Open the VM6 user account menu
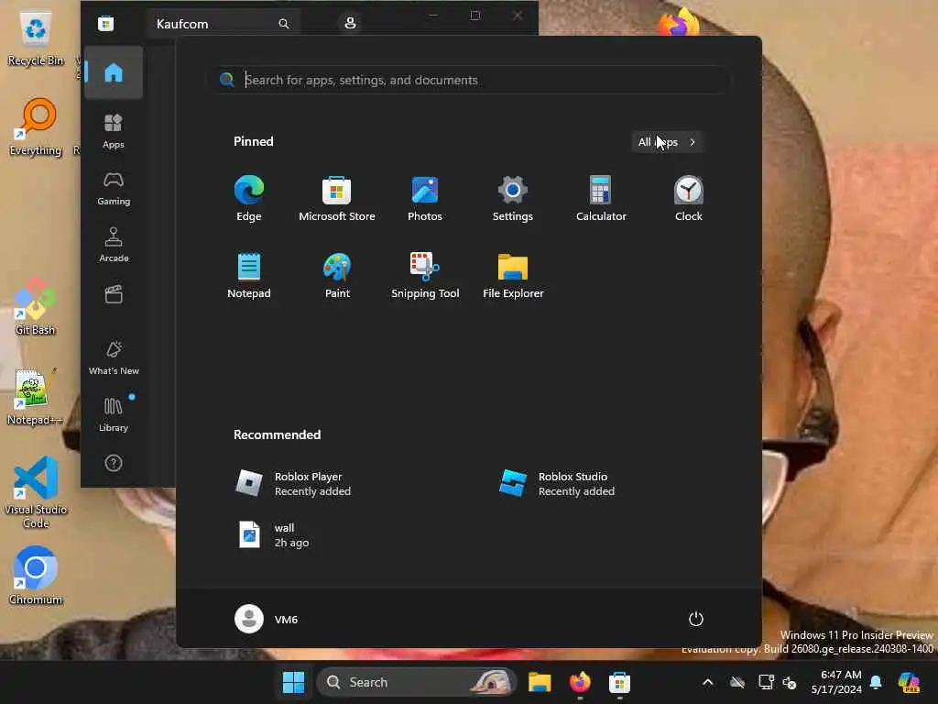This screenshot has height=704, width=938. tap(267, 619)
